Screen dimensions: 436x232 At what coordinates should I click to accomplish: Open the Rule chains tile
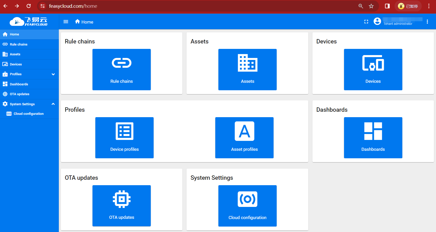pos(121,69)
